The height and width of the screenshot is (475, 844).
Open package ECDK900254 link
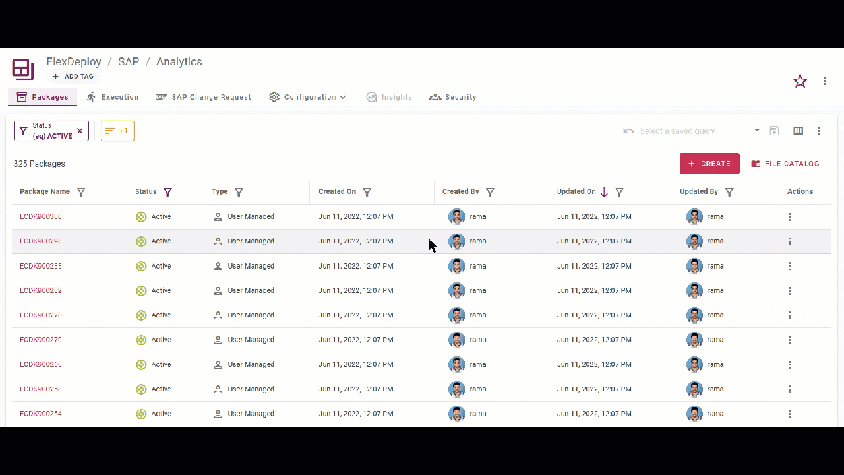pos(41,414)
